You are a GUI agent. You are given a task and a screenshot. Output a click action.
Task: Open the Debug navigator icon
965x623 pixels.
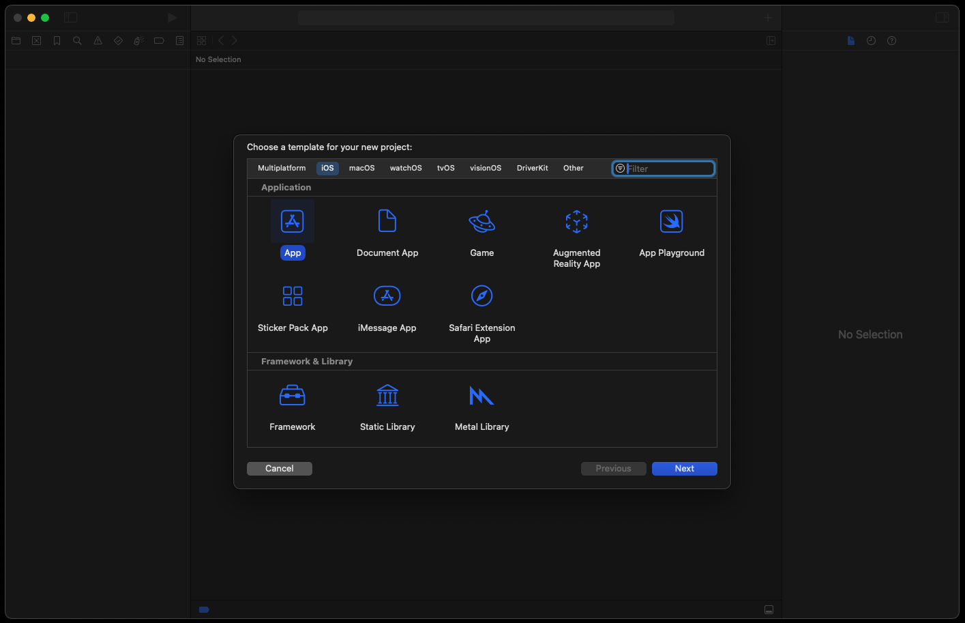138,41
